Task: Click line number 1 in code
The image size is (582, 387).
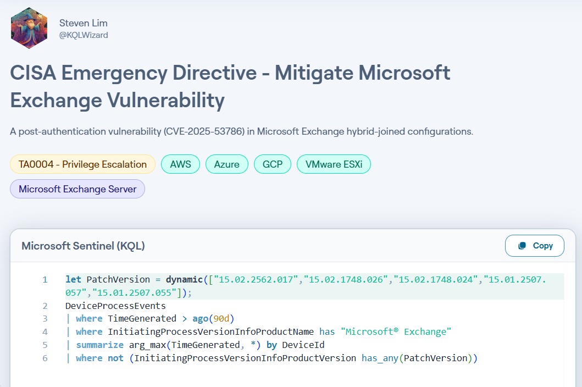Action: (45, 279)
